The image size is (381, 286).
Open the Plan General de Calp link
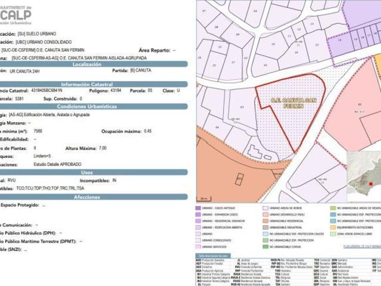(361, 245)
